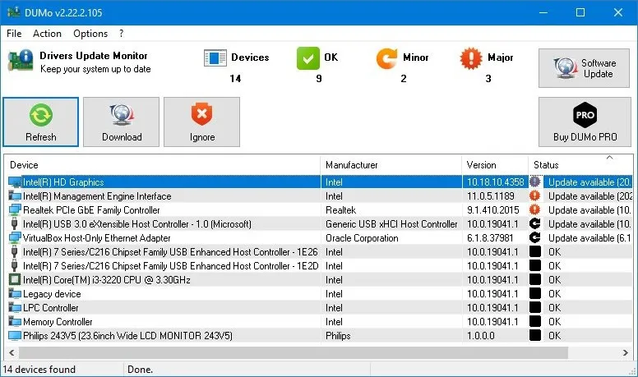Click the orange Minor updates icon

click(386, 58)
